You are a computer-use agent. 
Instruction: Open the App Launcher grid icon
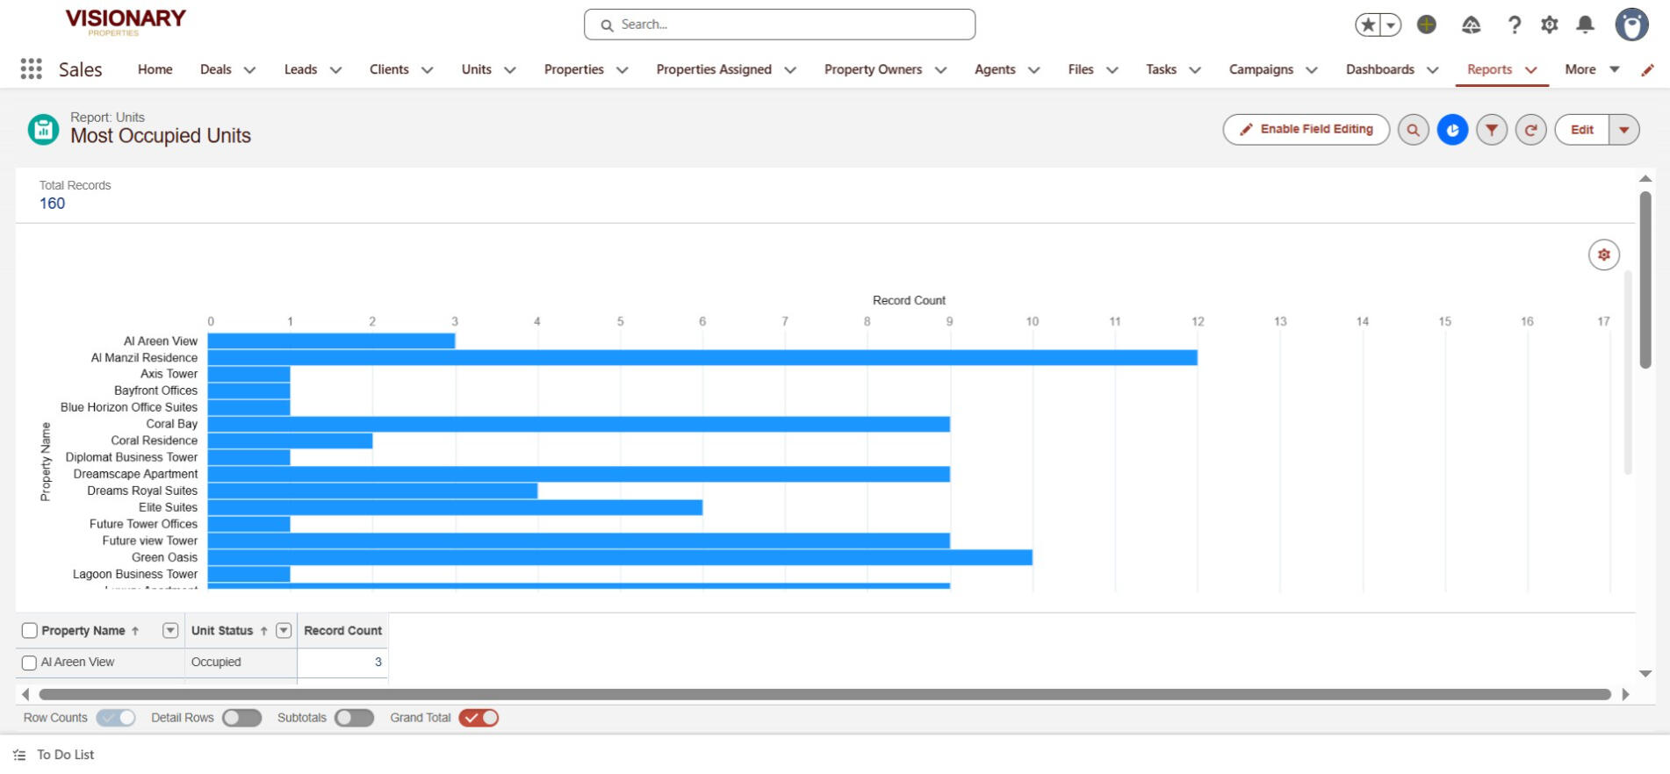(x=31, y=69)
